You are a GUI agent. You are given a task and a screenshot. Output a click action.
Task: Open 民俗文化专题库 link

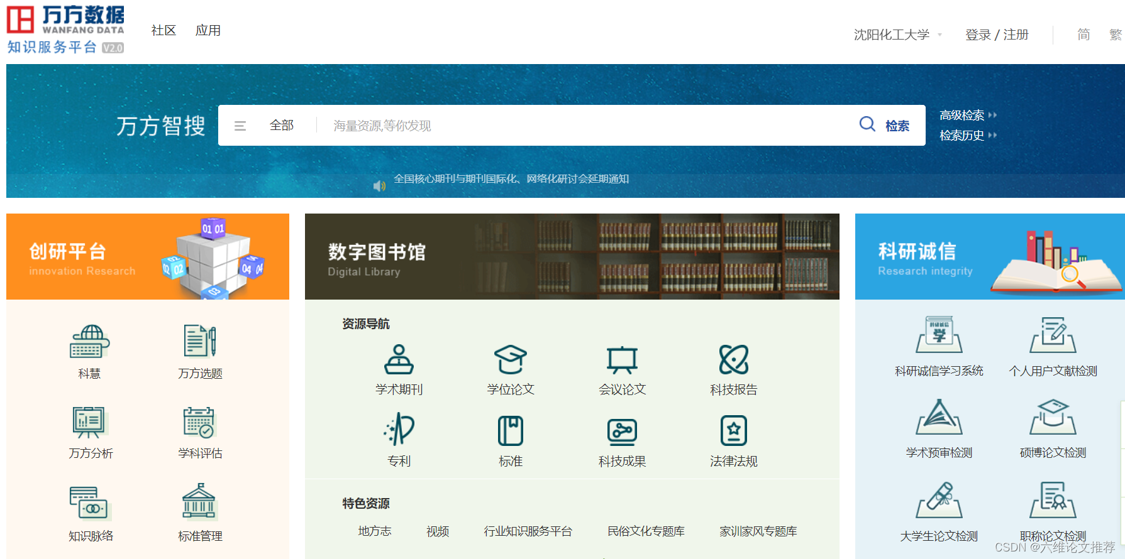tap(646, 531)
